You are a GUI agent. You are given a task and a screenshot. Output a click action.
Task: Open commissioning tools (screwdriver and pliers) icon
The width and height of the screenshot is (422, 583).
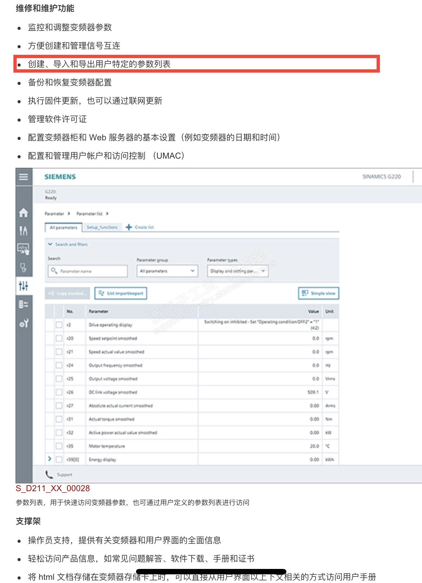point(23,231)
